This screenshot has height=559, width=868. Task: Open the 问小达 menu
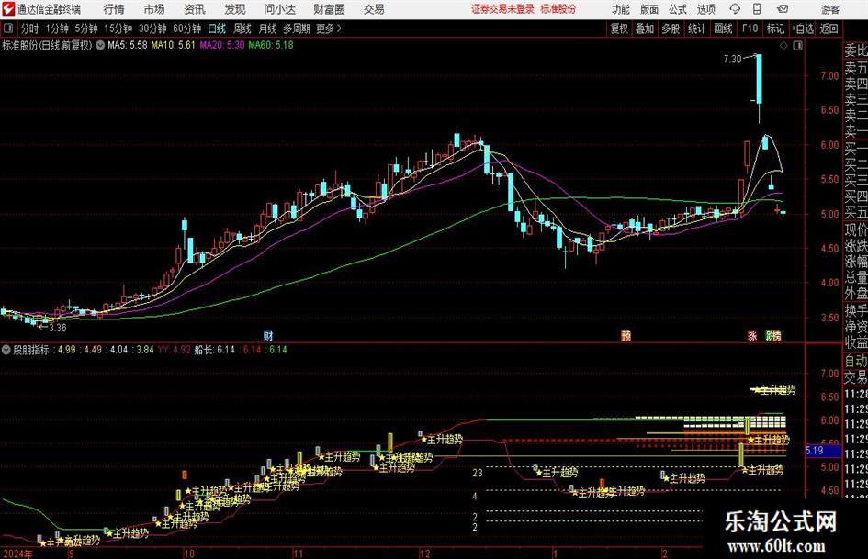point(280,9)
